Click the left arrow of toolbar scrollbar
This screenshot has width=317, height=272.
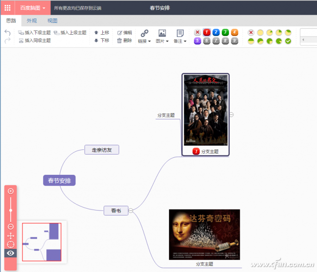[x=303, y=40]
